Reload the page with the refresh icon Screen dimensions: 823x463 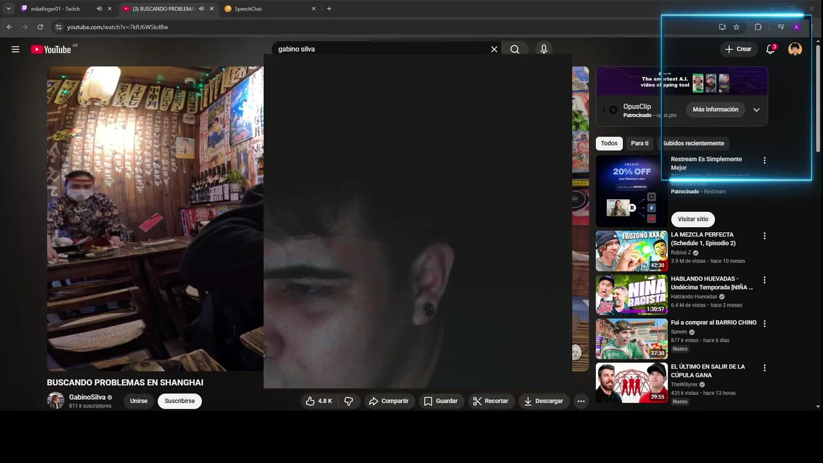point(40,27)
